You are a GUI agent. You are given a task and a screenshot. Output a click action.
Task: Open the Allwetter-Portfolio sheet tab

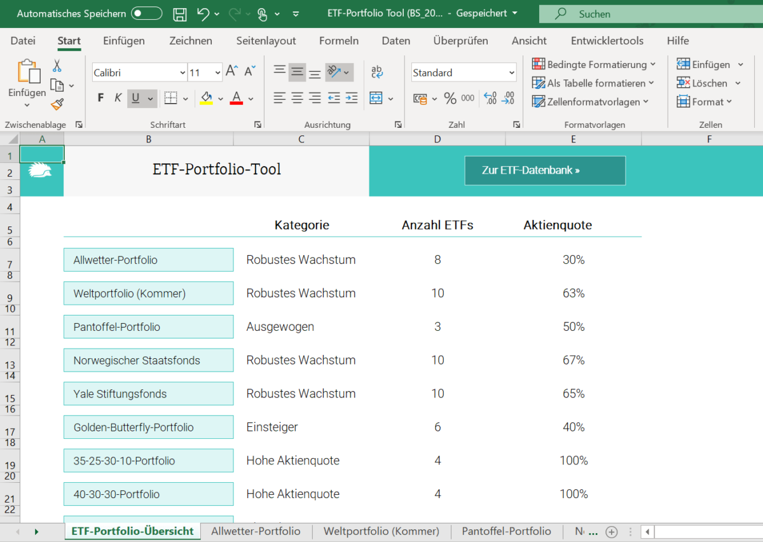point(256,531)
